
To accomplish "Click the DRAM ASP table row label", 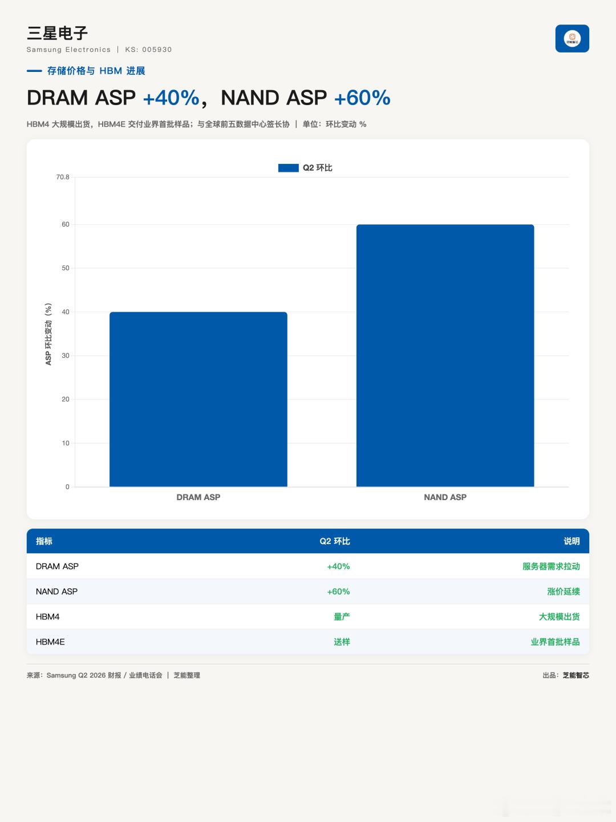I will (57, 566).
